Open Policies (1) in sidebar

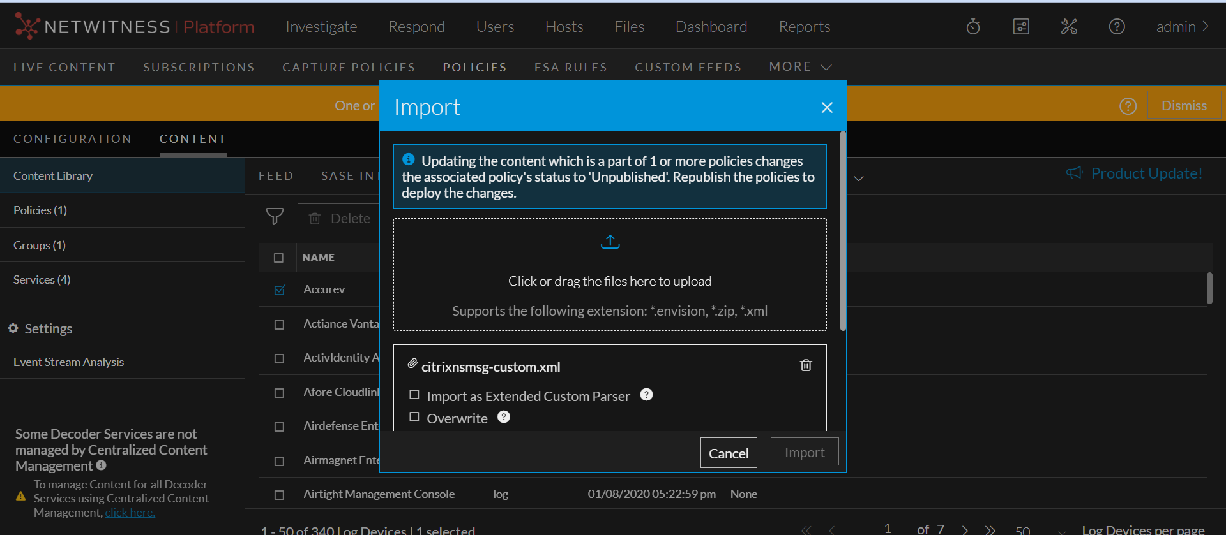[x=122, y=210]
